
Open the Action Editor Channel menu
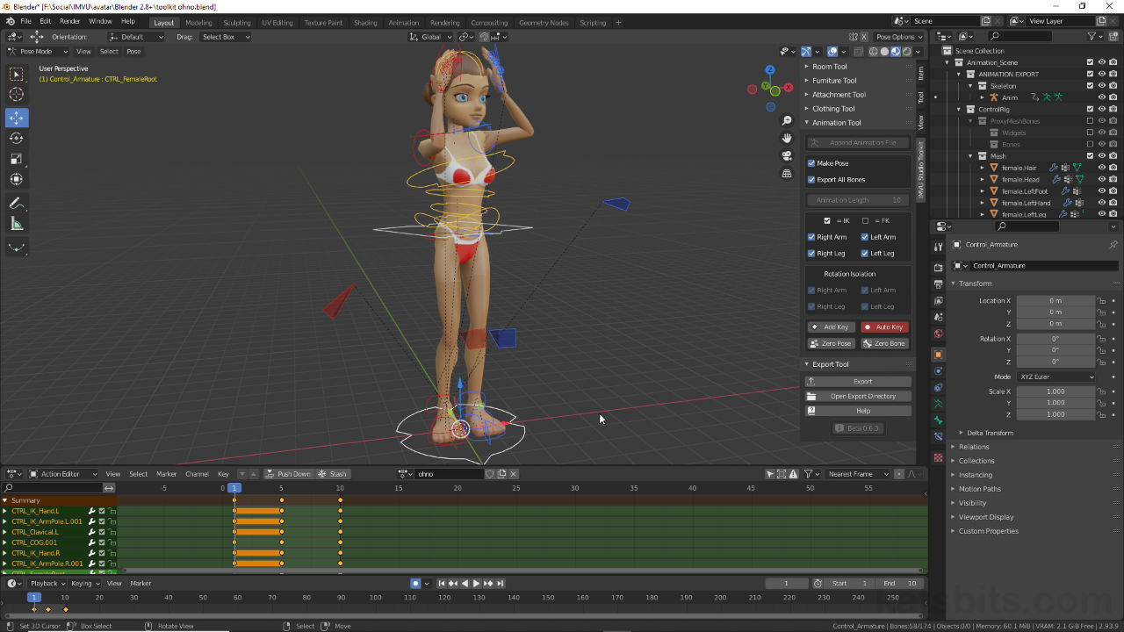[x=197, y=474]
